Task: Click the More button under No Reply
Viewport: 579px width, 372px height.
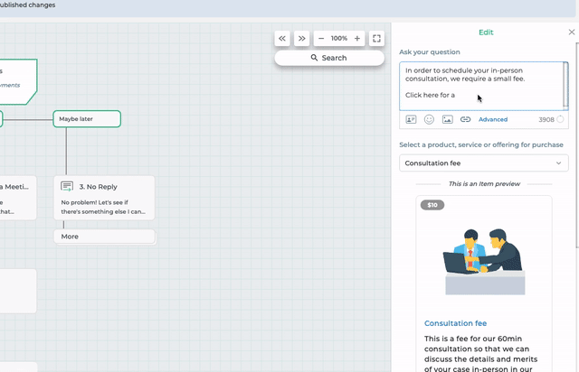Action: pos(105,237)
